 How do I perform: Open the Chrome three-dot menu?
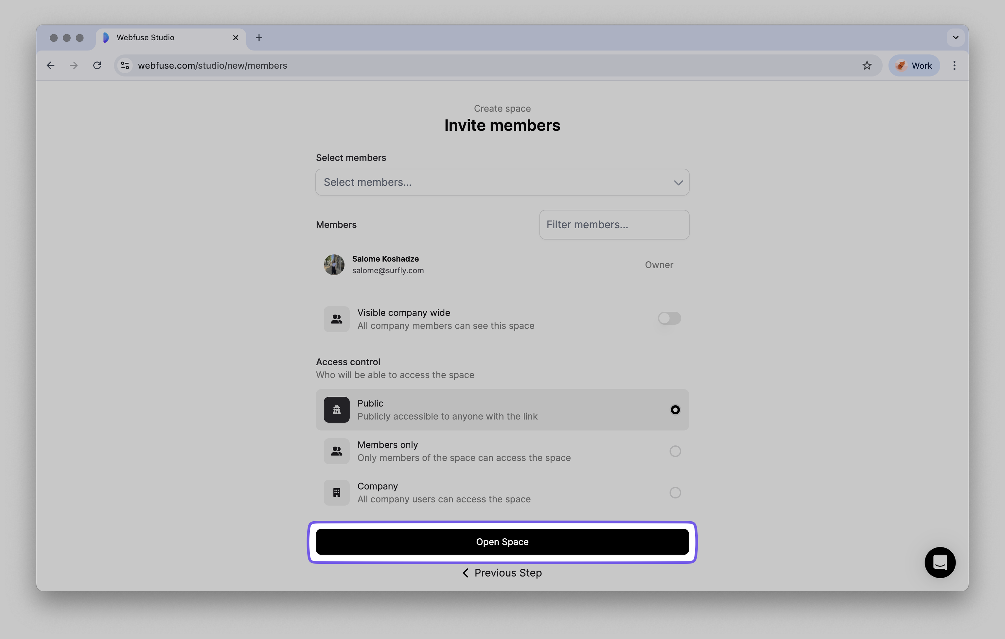954,65
